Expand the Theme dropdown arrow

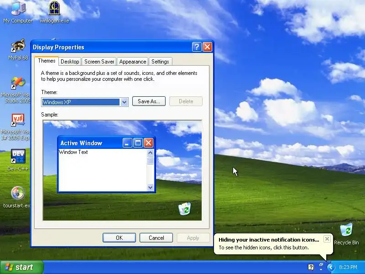click(124, 102)
